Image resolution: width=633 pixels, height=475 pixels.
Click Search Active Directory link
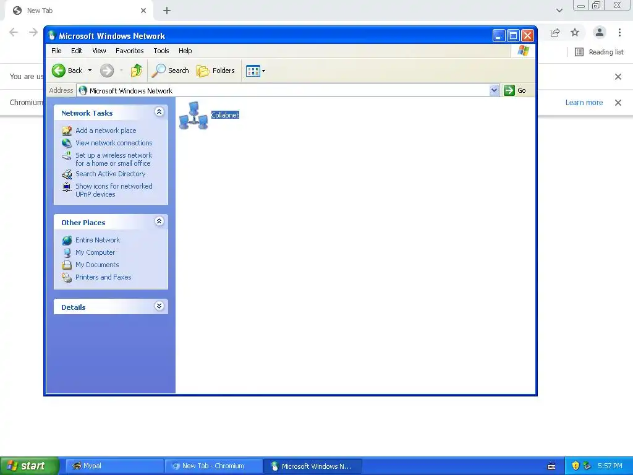pyautogui.click(x=110, y=174)
